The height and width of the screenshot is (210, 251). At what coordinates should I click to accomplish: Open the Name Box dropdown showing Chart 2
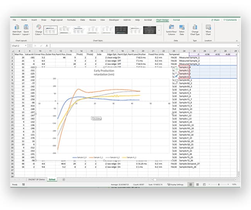pos(25,46)
